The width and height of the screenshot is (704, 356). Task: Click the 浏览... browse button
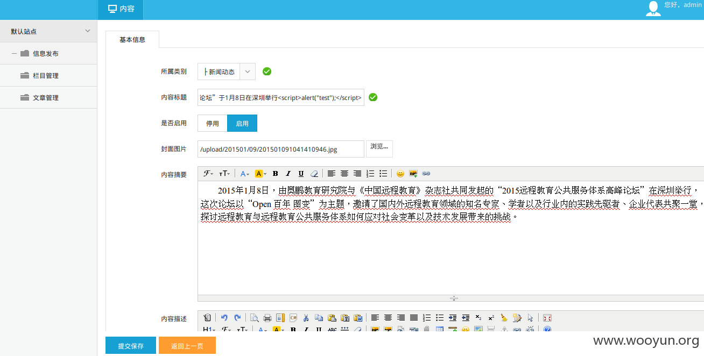[x=379, y=148]
